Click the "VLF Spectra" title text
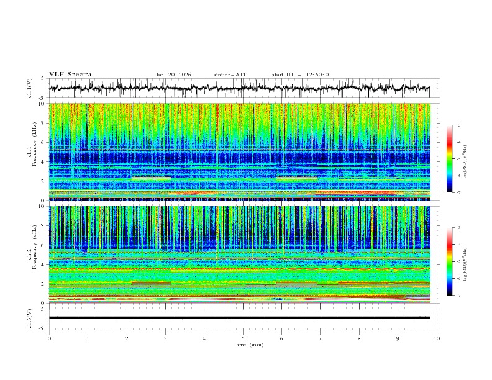The width and height of the screenshot is (492, 380). (x=70, y=75)
